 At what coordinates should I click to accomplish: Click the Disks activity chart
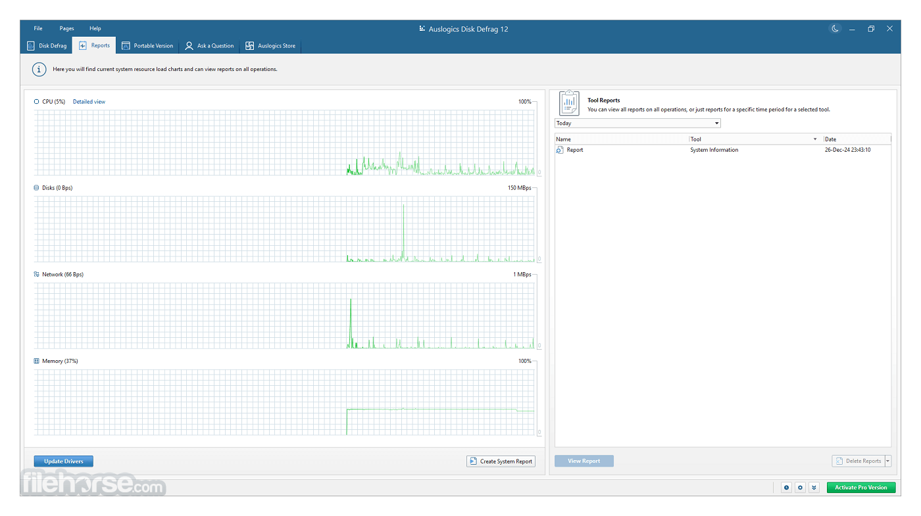coord(285,229)
